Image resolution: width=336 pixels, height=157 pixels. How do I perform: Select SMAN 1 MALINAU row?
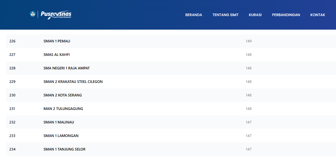(x=59, y=122)
